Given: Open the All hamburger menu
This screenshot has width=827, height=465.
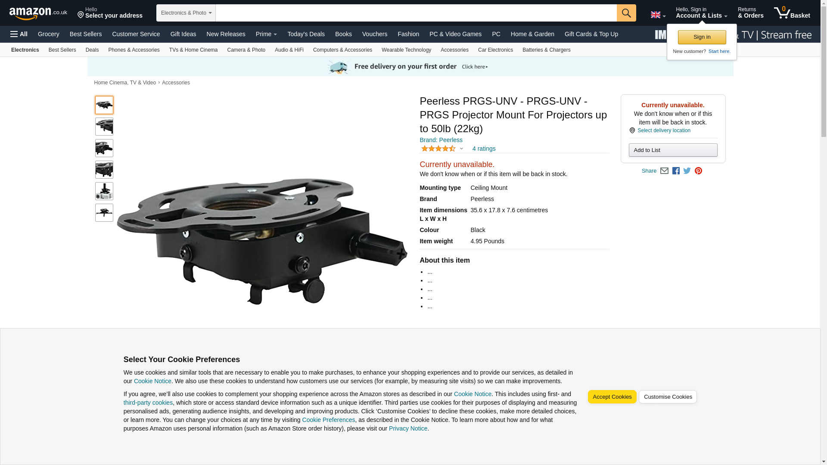Looking at the screenshot, I should click(19, 34).
